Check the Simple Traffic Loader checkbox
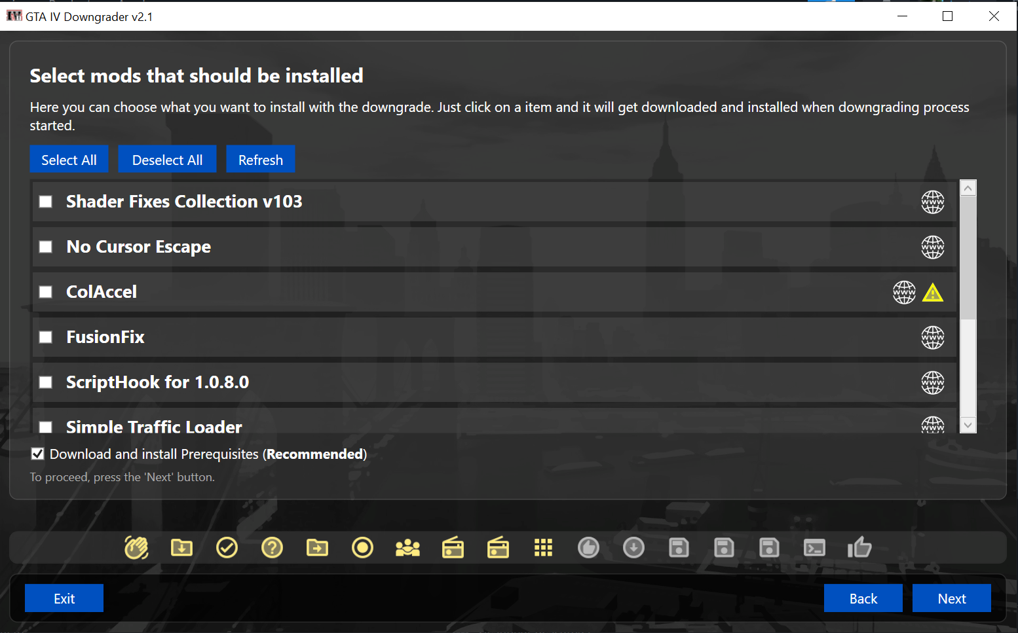This screenshot has width=1018, height=633. 46,427
